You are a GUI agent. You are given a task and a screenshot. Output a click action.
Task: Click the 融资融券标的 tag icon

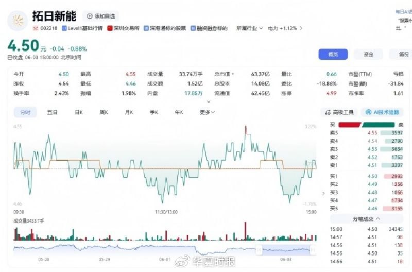193,28
